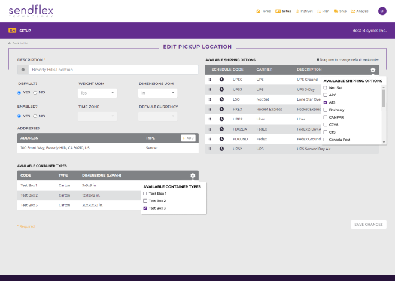Click the drag handle on the FDXGND row
Viewport: 395px width, 281px height.
(210, 139)
